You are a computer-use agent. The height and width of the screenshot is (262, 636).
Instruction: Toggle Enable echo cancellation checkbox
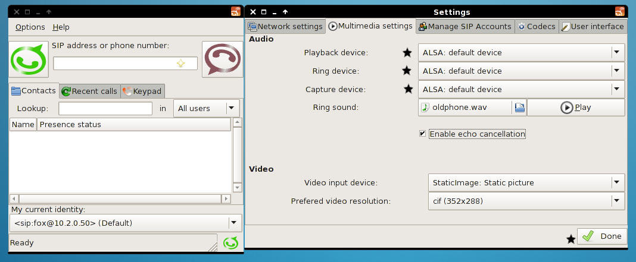(422, 134)
